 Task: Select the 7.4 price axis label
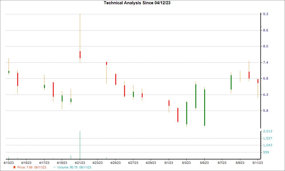(266, 62)
